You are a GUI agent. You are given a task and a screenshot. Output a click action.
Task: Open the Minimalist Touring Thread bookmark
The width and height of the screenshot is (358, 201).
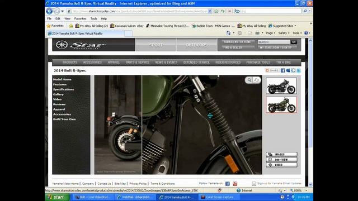click(x=168, y=26)
